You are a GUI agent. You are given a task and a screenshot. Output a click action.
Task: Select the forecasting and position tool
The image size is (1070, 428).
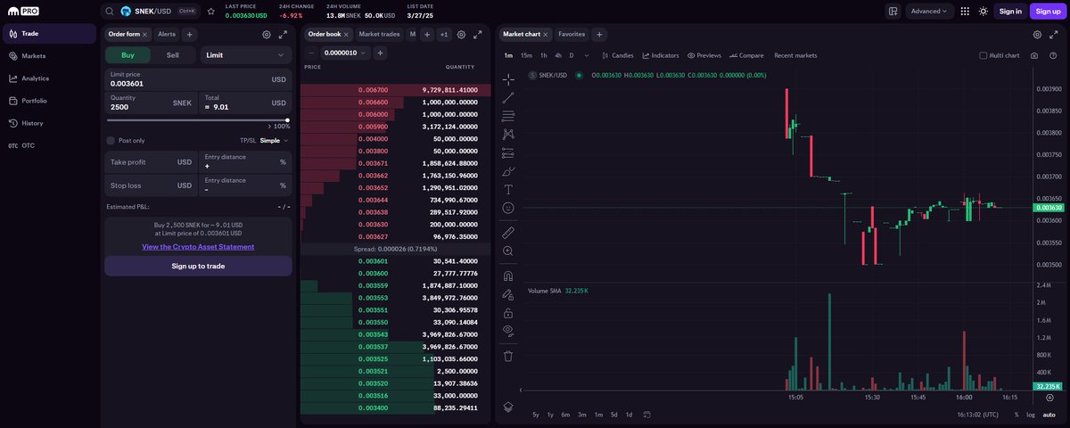click(x=508, y=152)
